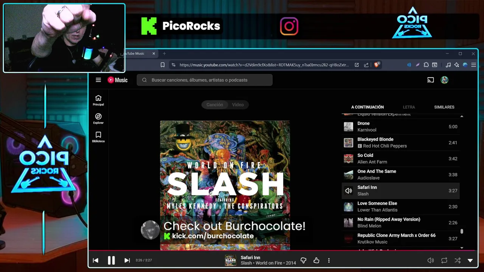Play Republic Clone Army March x Order 66
The height and width of the screenshot is (272, 484).
tap(401, 238)
